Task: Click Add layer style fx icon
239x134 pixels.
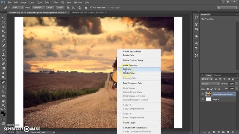Action: point(209,133)
